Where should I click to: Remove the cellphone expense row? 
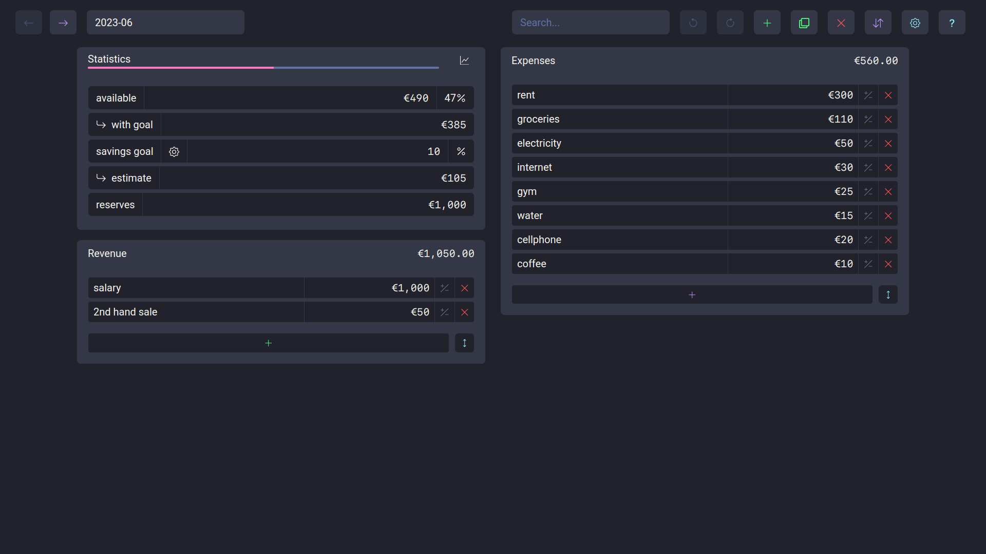888,240
